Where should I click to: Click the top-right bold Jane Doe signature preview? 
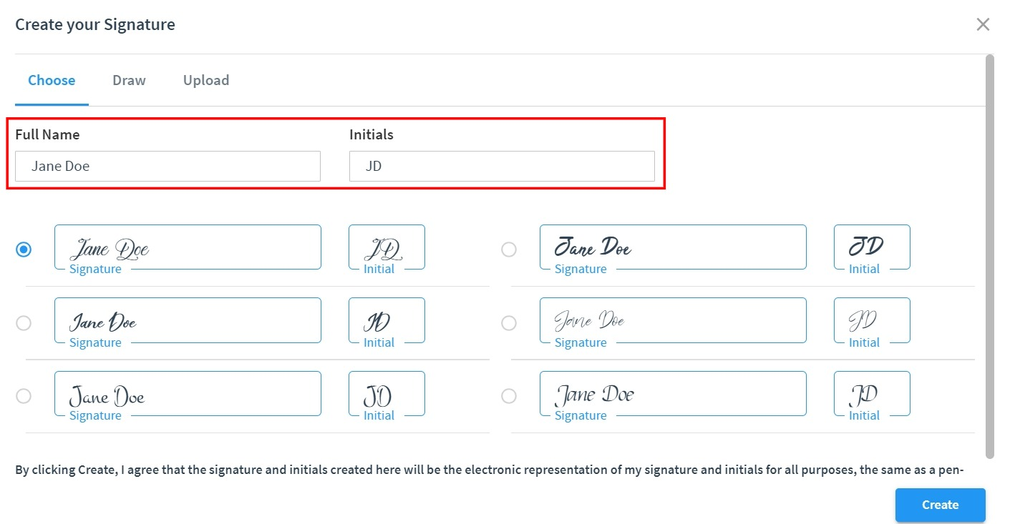point(673,247)
